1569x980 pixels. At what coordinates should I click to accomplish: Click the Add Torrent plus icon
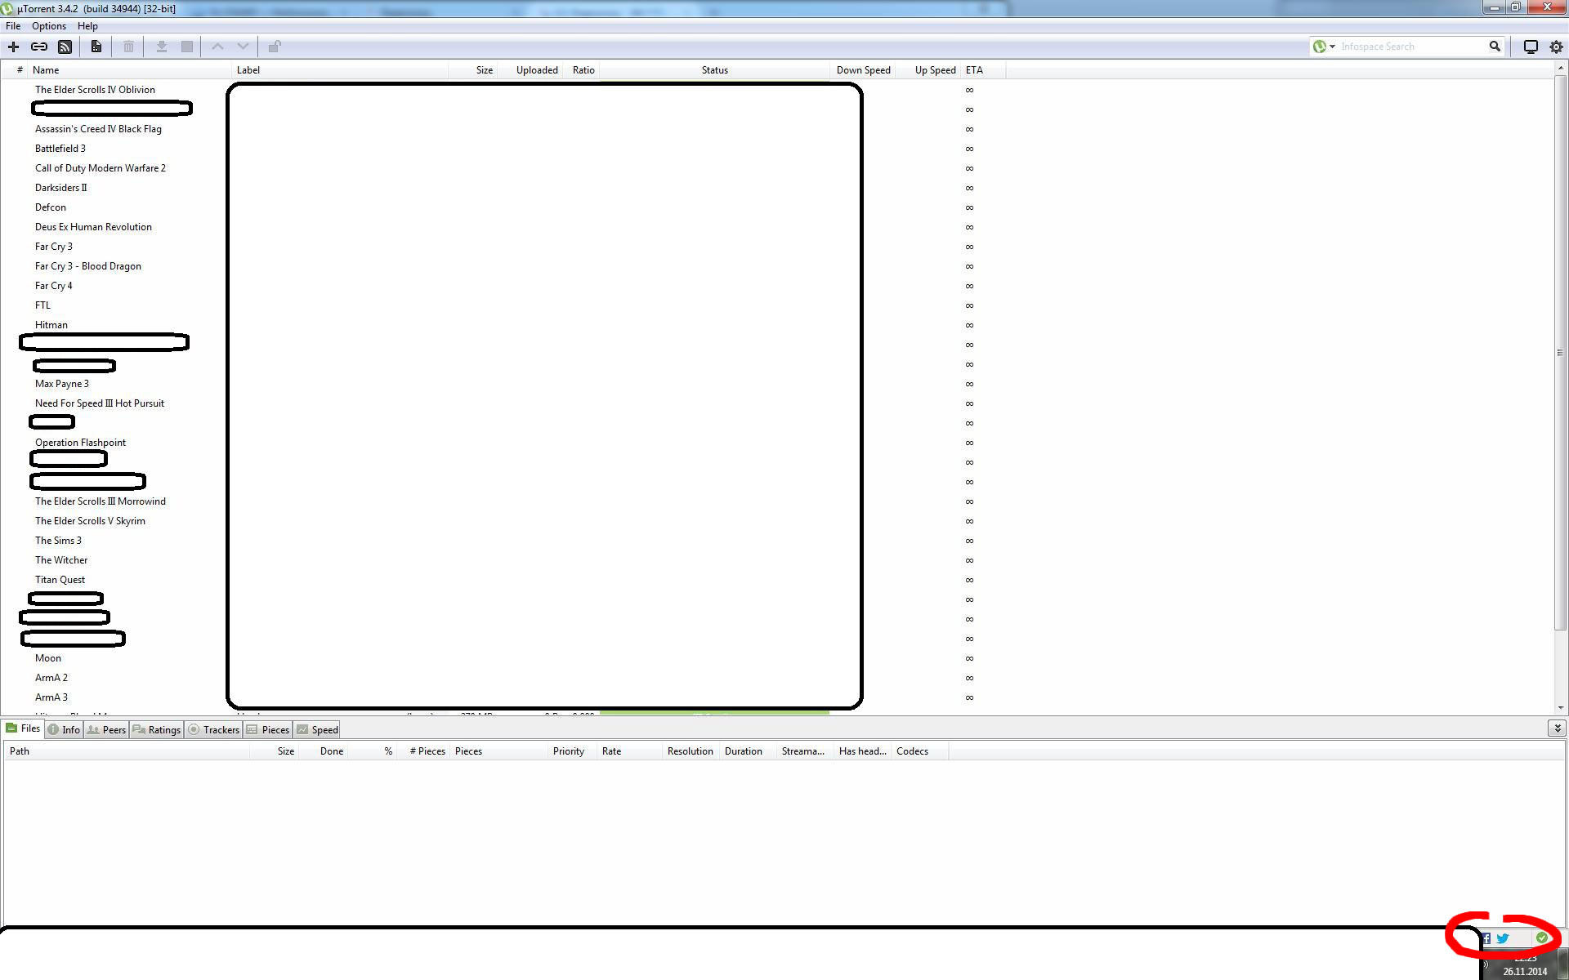pyautogui.click(x=13, y=47)
